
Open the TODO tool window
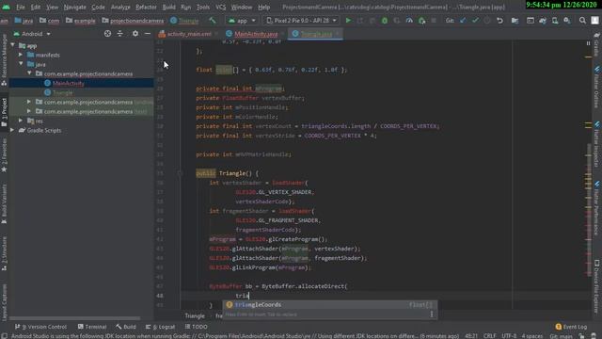(197, 327)
